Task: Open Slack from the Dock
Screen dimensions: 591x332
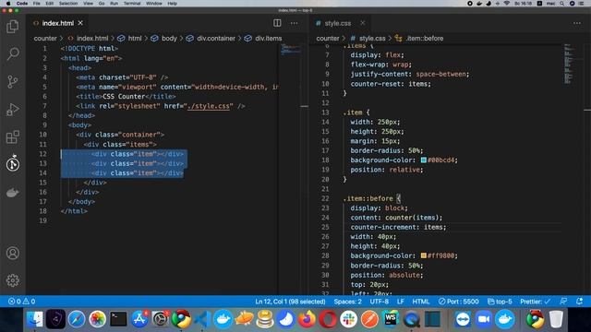Action: click(x=349, y=319)
